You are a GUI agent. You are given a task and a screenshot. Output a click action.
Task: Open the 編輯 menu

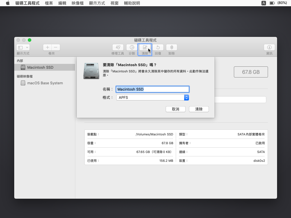[62, 3]
